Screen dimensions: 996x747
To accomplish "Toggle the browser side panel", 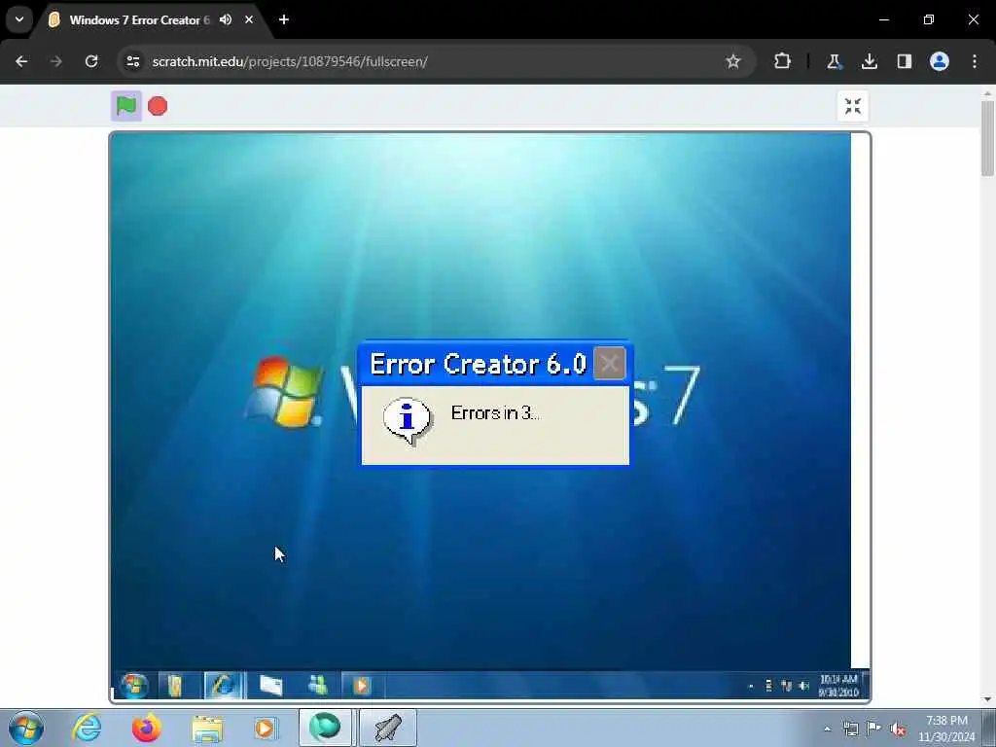I will (x=905, y=61).
